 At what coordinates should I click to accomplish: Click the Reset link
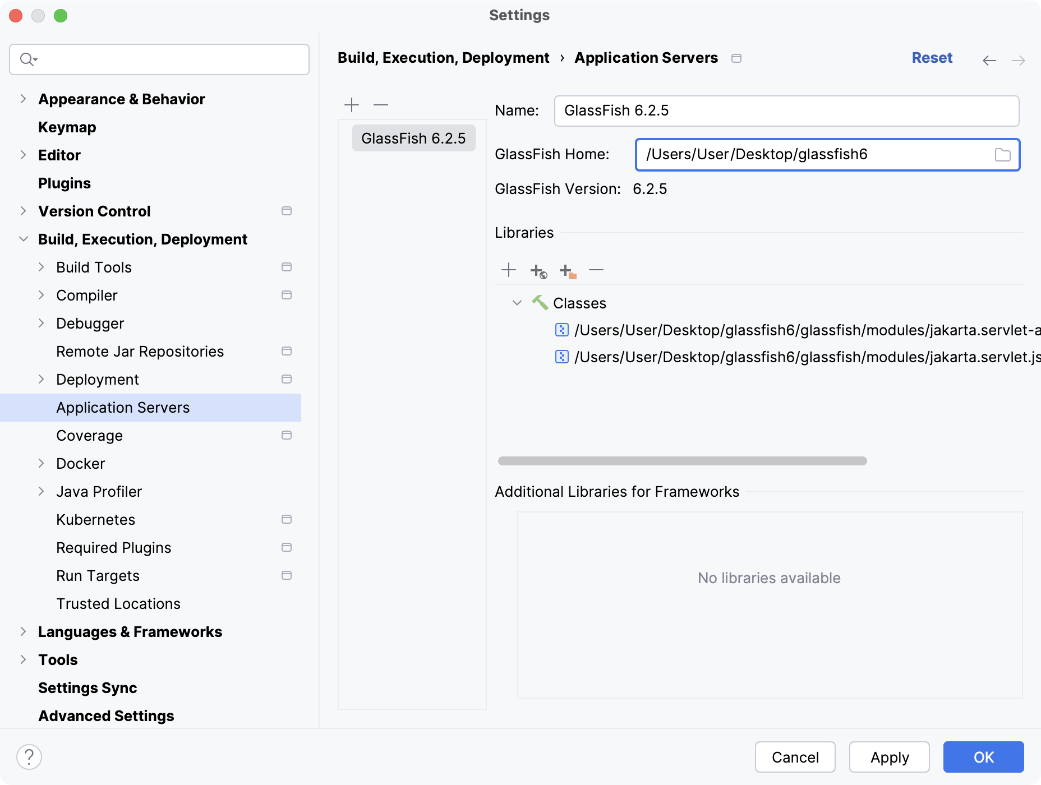(932, 57)
